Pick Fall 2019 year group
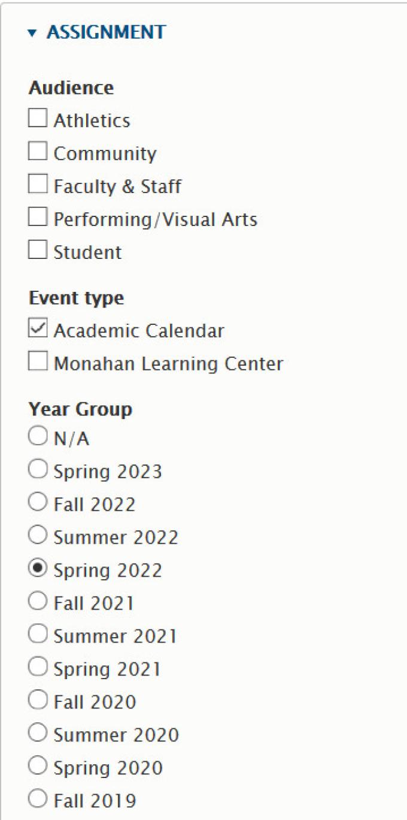Image resolution: width=407 pixels, height=820 pixels. (x=37, y=800)
